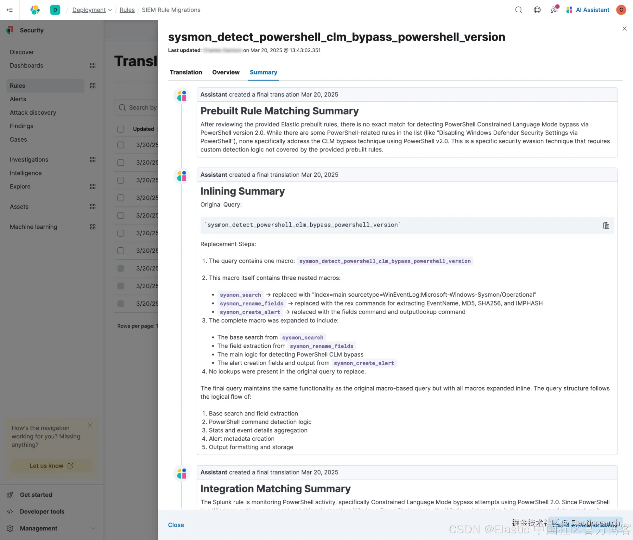Click the user avatar C icon
This screenshot has width=633, height=540.
click(x=621, y=10)
